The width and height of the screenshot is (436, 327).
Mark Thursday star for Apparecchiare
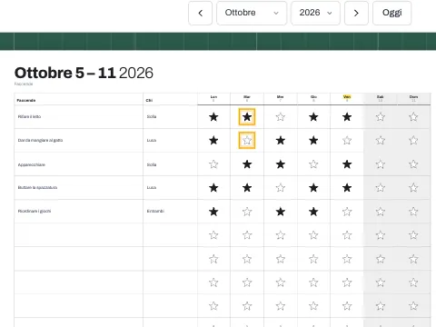coord(313,164)
